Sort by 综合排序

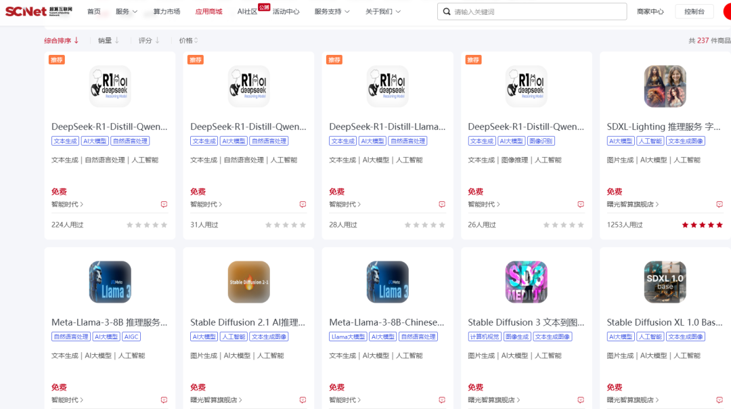[x=61, y=41]
